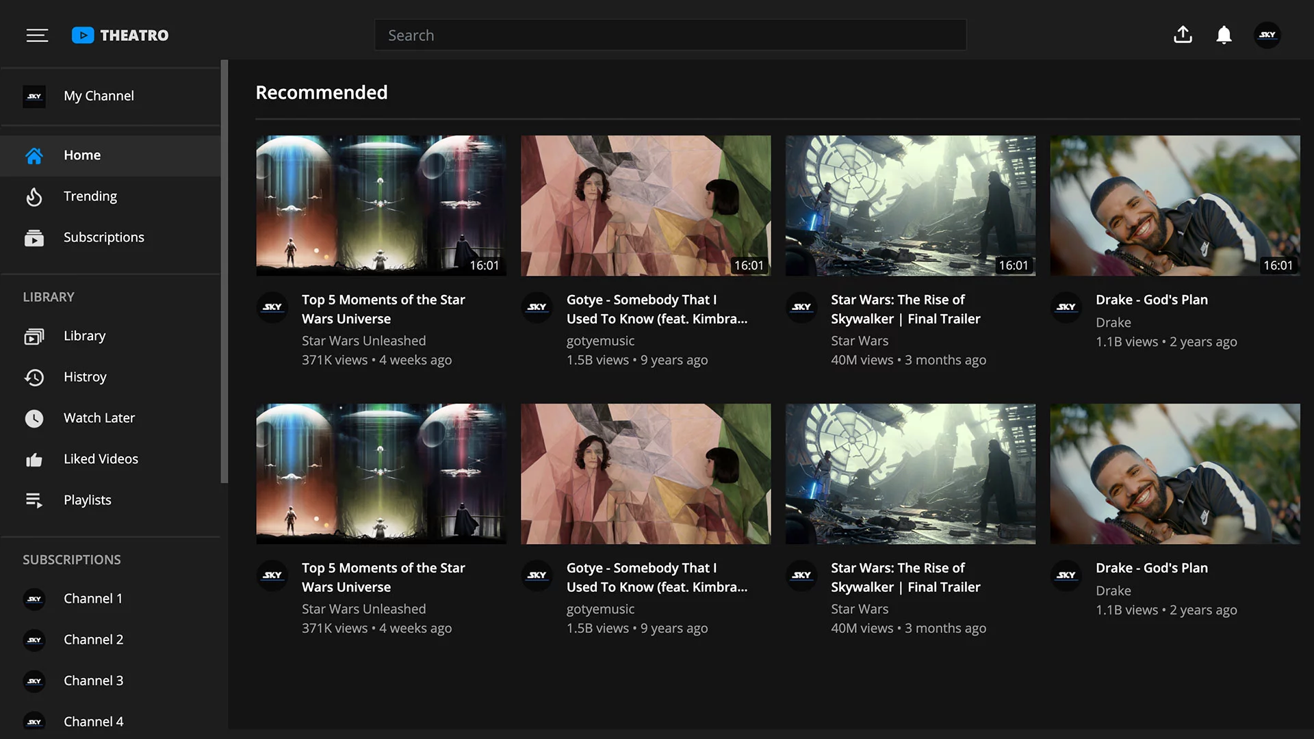Click the Theatro play logo icon
1314x739 pixels.
(83, 35)
